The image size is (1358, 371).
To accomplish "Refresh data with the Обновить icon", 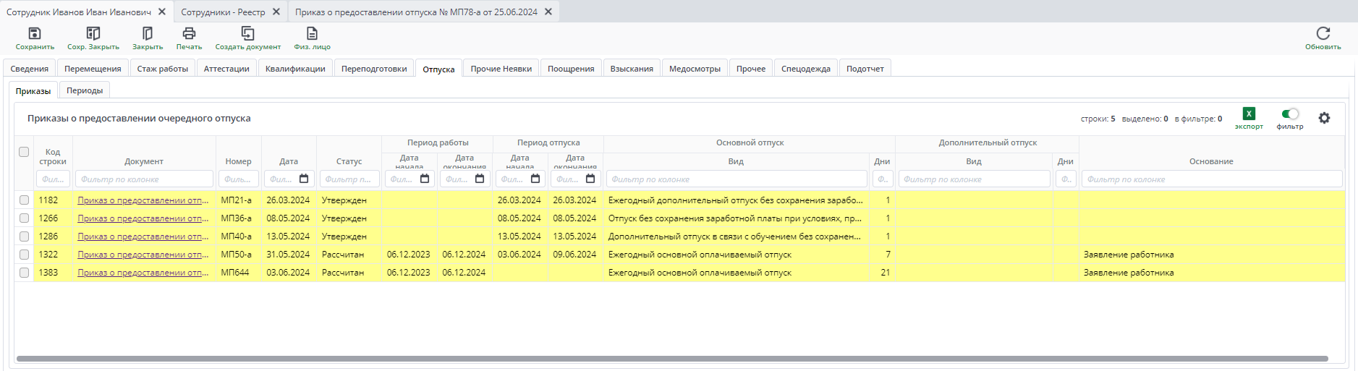I will coord(1323,34).
